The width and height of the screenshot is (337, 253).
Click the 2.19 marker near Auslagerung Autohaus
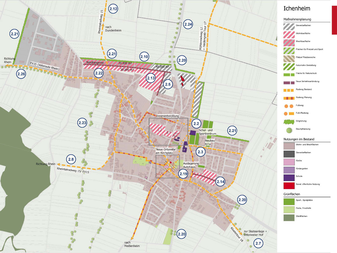183,174
